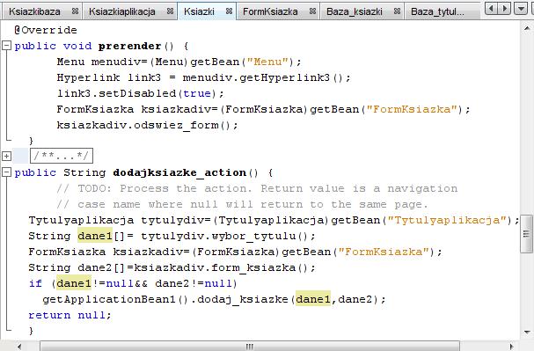The width and height of the screenshot is (534, 351).
Task: Click the return null statement
Action: coord(69,315)
